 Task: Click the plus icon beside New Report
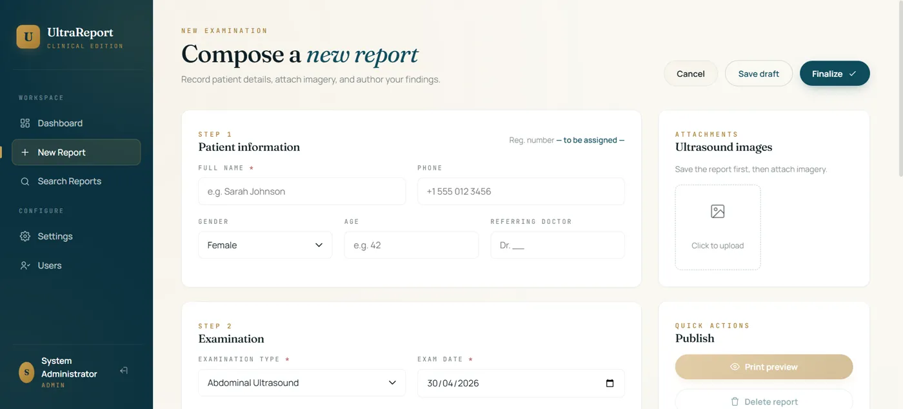coord(25,152)
